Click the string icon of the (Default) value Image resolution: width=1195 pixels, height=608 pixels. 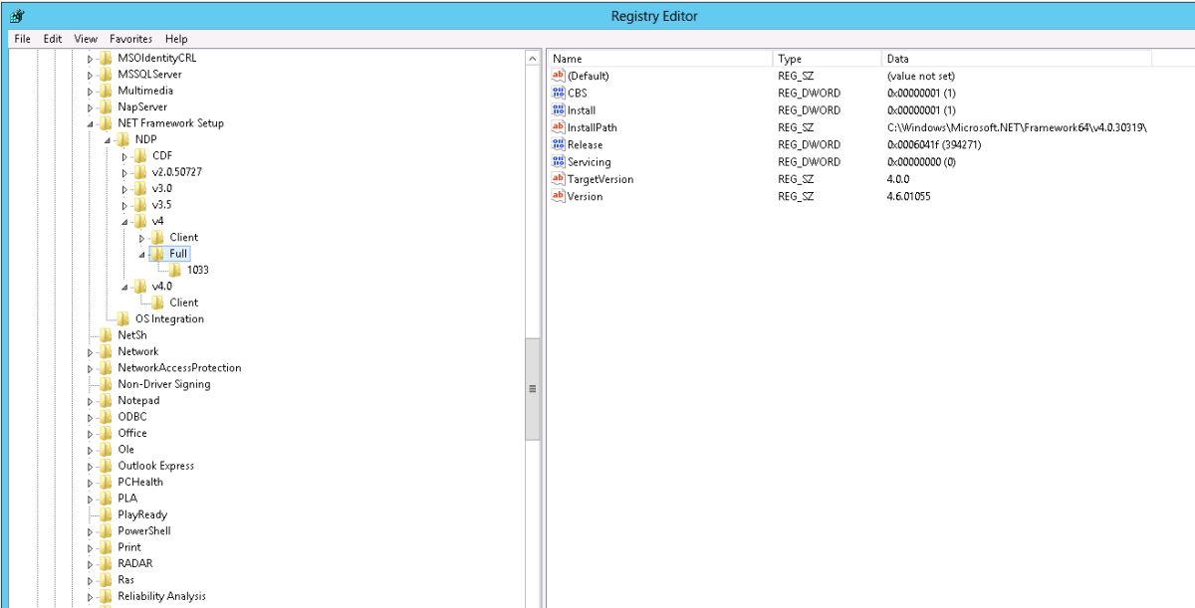[558, 76]
